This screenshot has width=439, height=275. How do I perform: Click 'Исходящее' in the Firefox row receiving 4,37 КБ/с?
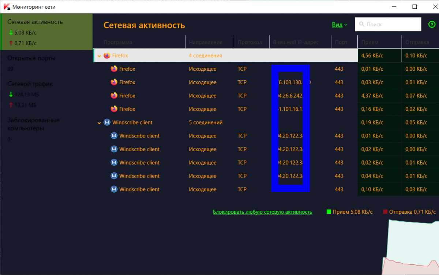tap(203, 96)
